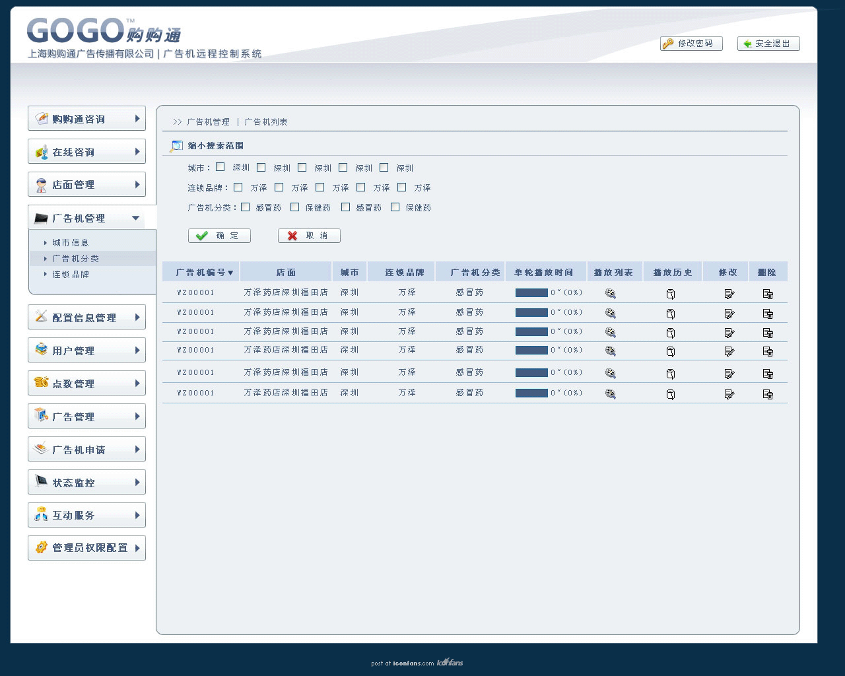Click the delete icon in the sixth row
The width and height of the screenshot is (845, 676).
pyautogui.click(x=768, y=394)
